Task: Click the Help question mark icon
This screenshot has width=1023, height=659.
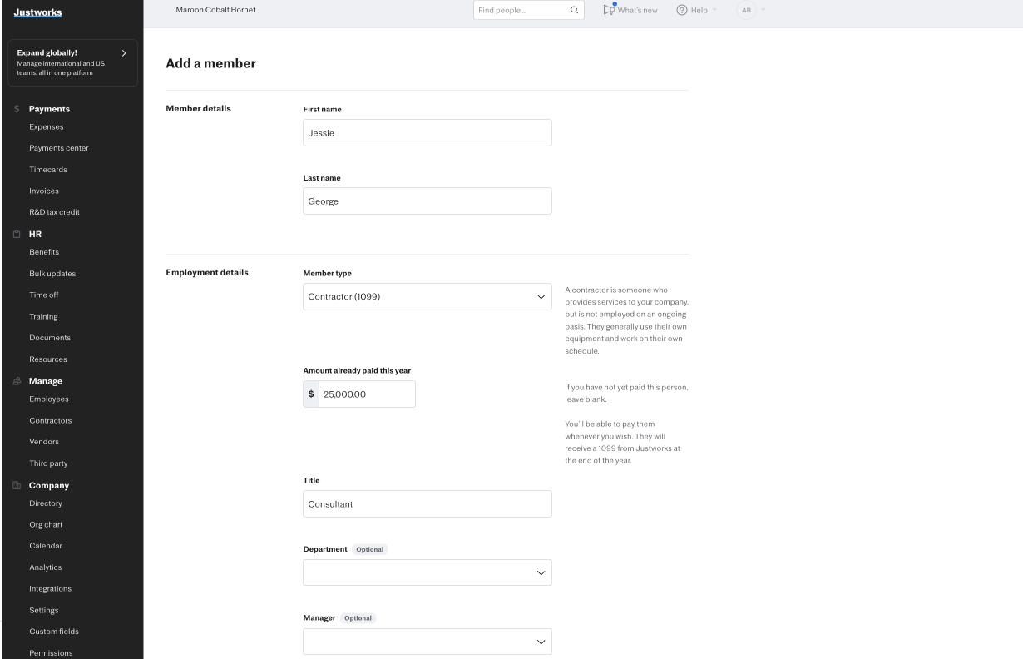Action: 681,10
